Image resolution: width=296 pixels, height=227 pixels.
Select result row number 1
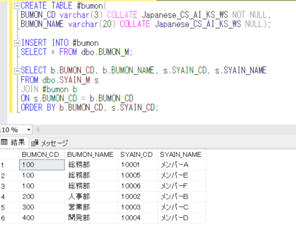[x=10, y=165]
